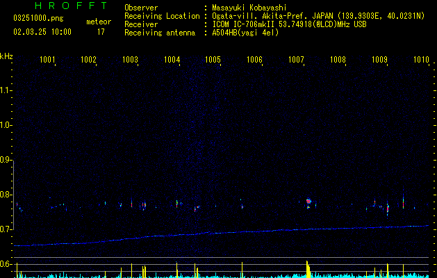Click the 1002 time axis marker

tap(89, 59)
